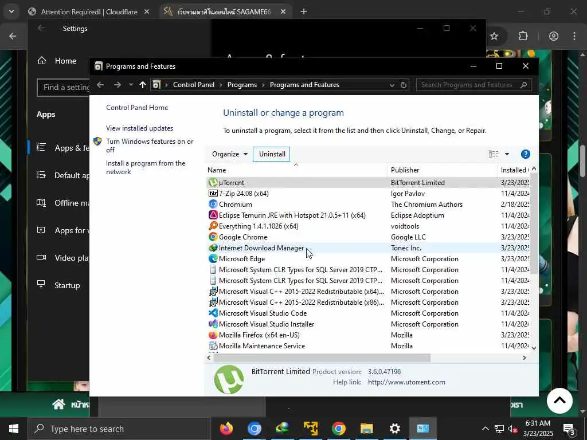Click the Chromium program icon
This screenshot has height=440, width=587.
point(213,205)
